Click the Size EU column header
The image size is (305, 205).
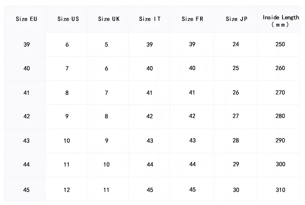(26, 19)
